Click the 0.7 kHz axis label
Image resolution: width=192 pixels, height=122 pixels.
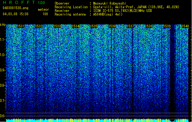pos(2,101)
